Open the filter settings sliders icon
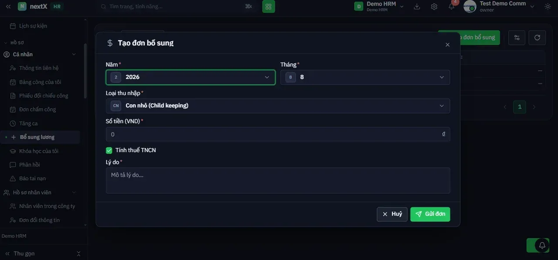The height and width of the screenshot is (260, 558). coord(517,37)
